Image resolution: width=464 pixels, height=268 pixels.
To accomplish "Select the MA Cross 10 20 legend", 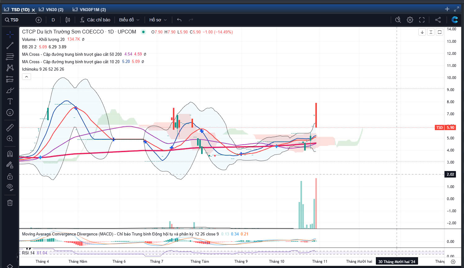I will [x=71, y=62].
